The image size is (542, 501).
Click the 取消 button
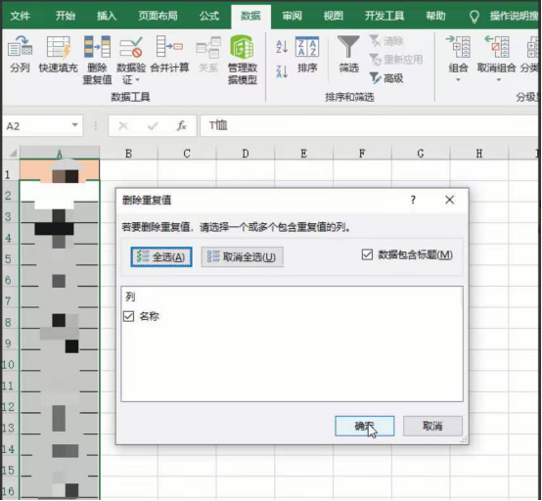432,426
